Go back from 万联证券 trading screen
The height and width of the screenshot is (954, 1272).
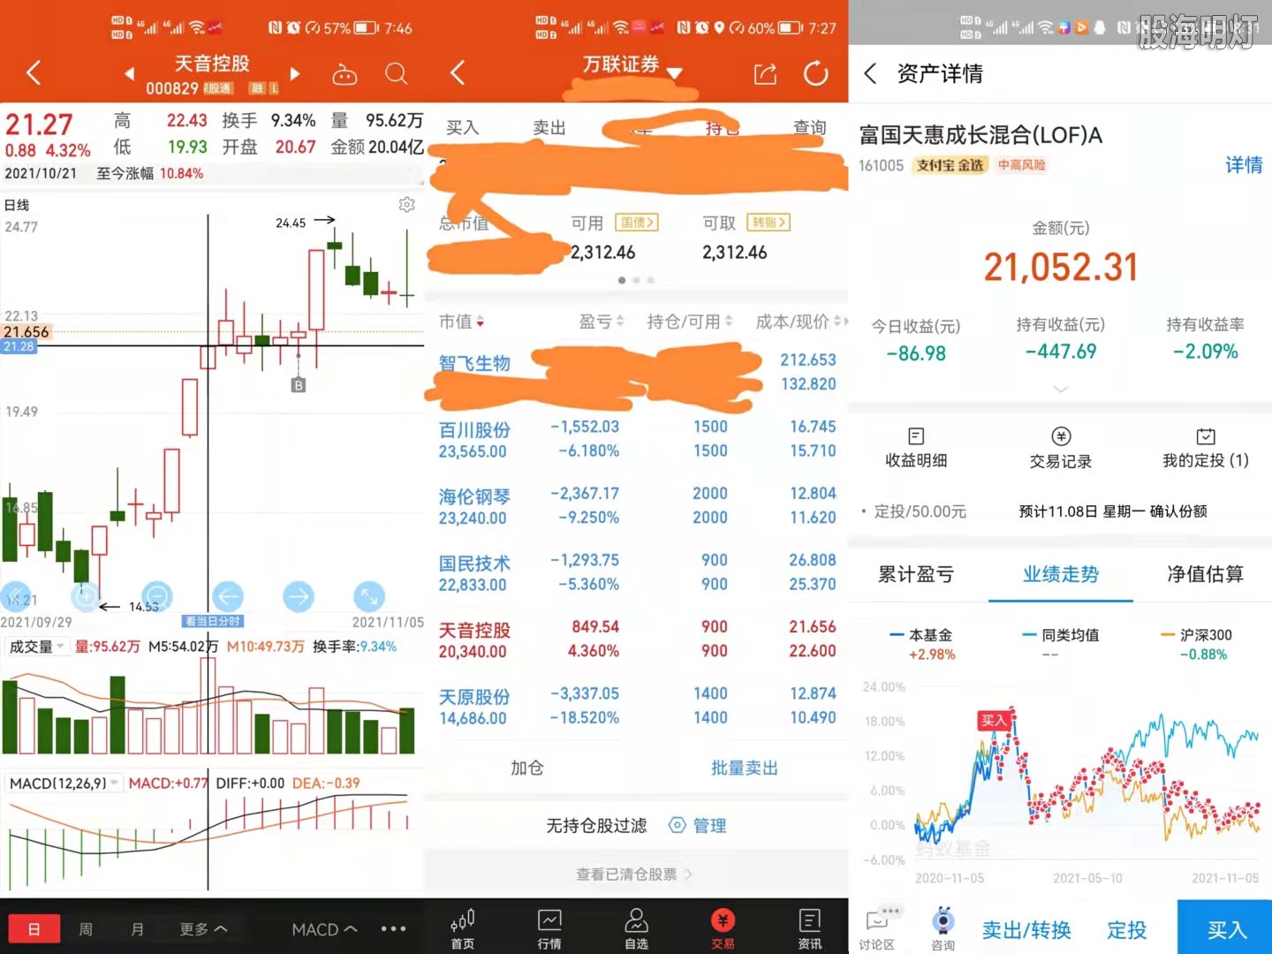tap(457, 72)
